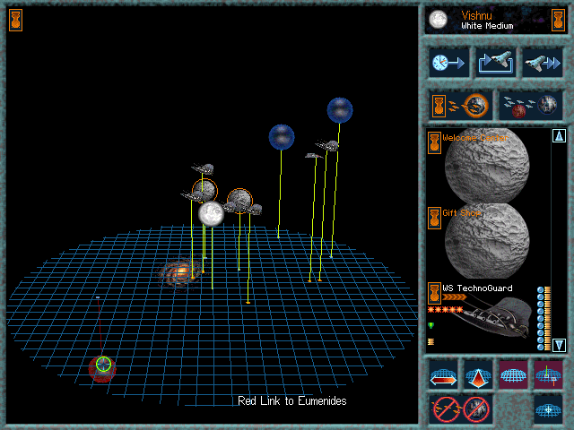Click species emblem beside Welcome Center

434,142
